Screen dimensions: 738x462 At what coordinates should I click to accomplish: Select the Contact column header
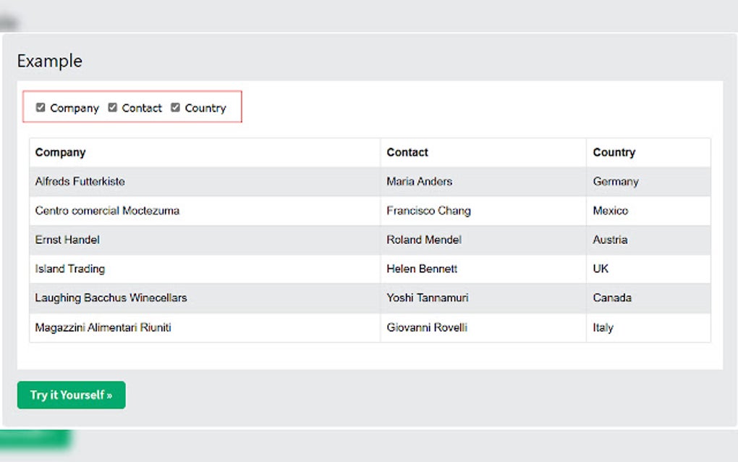(x=407, y=153)
